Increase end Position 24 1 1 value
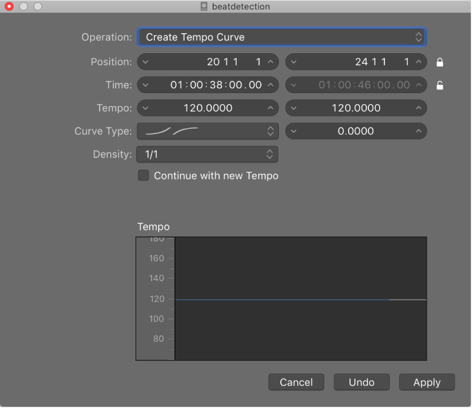Viewport: 472px width, 408px height. tap(419, 62)
